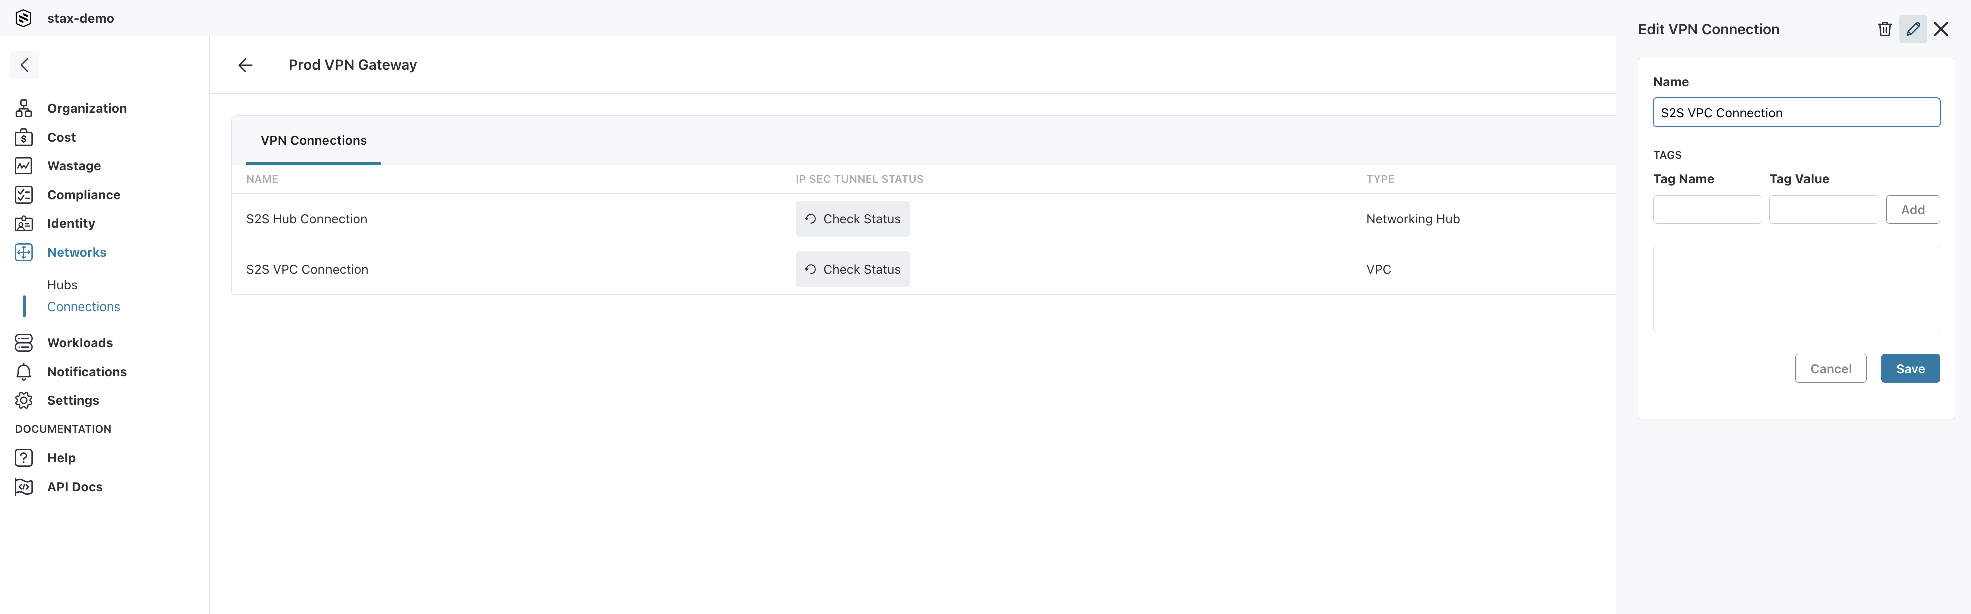Close the Edit VPN Connection panel
The width and height of the screenshot is (1971, 614).
pyautogui.click(x=1941, y=29)
